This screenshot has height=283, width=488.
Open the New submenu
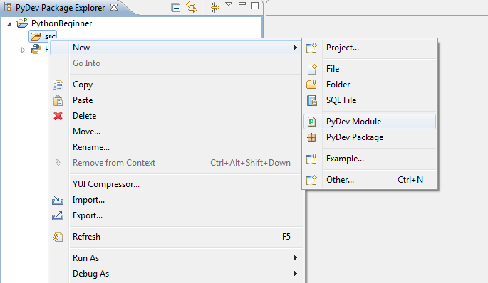(x=175, y=48)
